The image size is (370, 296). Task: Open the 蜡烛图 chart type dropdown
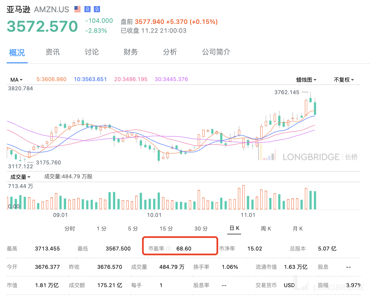306,80
